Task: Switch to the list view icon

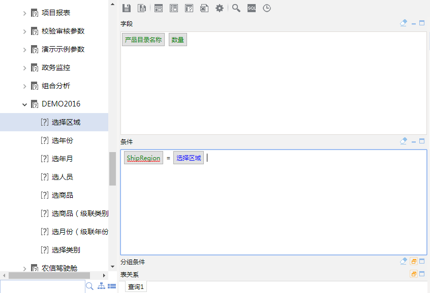Action: [112, 286]
